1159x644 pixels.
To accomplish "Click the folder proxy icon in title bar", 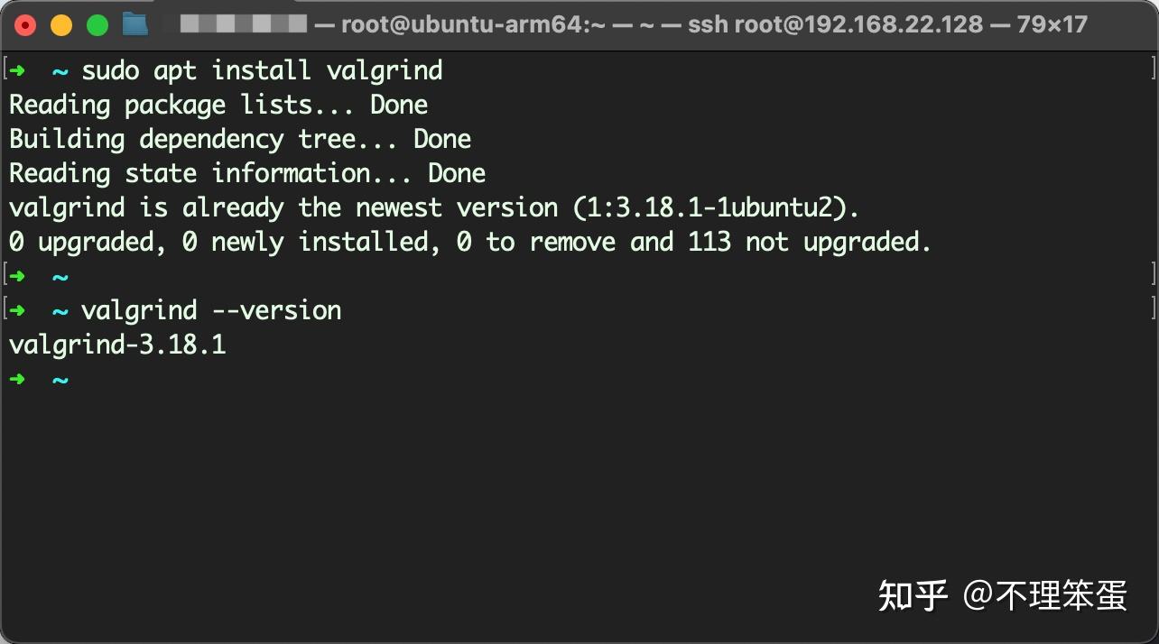I will tap(134, 24).
